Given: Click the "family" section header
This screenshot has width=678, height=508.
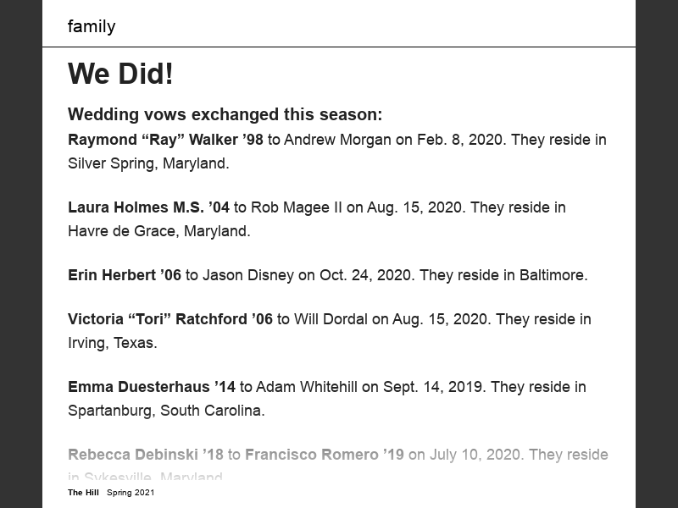Looking at the screenshot, I should coord(92,26).
